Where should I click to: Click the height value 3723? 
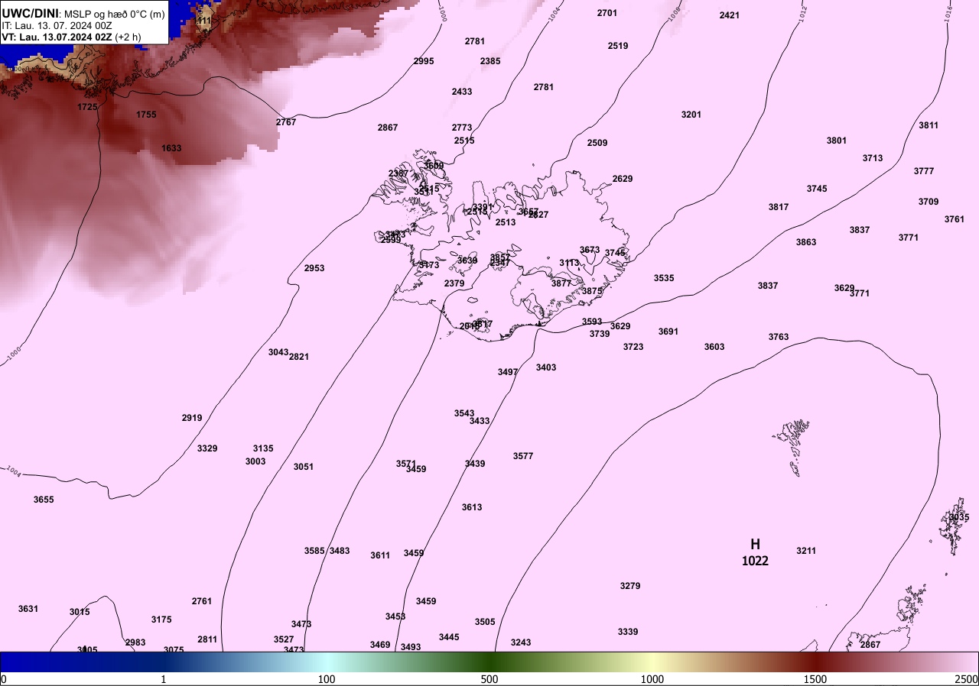tap(633, 347)
